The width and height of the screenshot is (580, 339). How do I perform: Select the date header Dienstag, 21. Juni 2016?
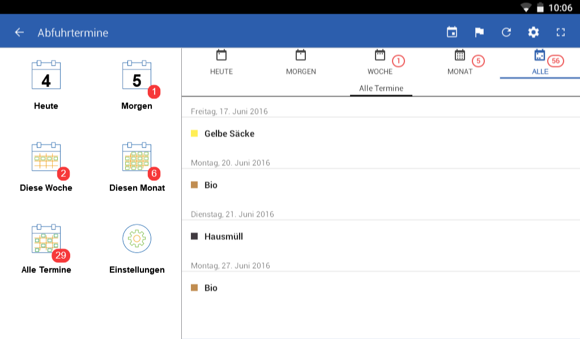[232, 214]
